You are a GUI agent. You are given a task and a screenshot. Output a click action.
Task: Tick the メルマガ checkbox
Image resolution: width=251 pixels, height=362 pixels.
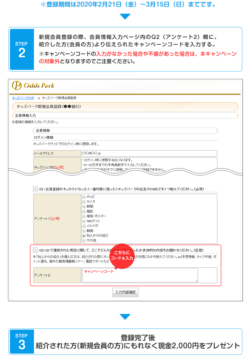click(84, 226)
